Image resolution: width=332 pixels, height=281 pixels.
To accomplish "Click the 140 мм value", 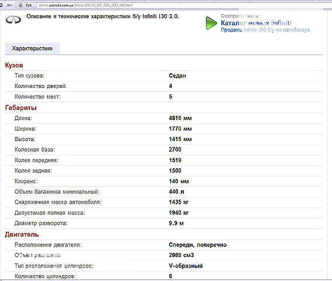I will coord(179,181).
